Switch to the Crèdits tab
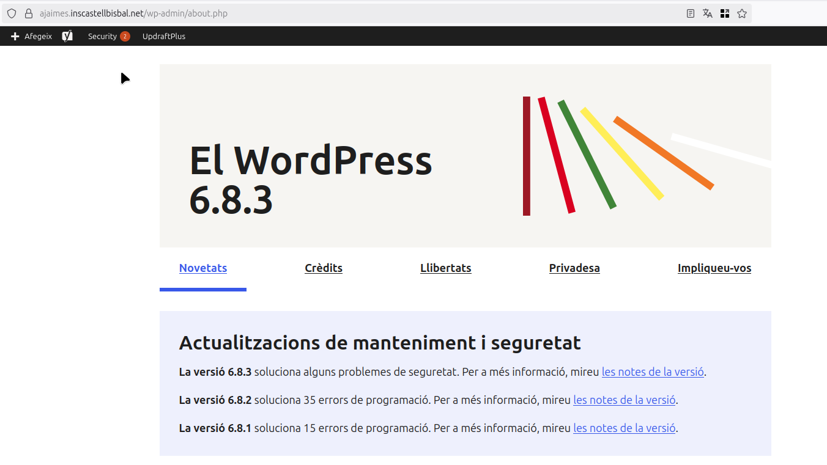This screenshot has width=827, height=465. point(324,268)
